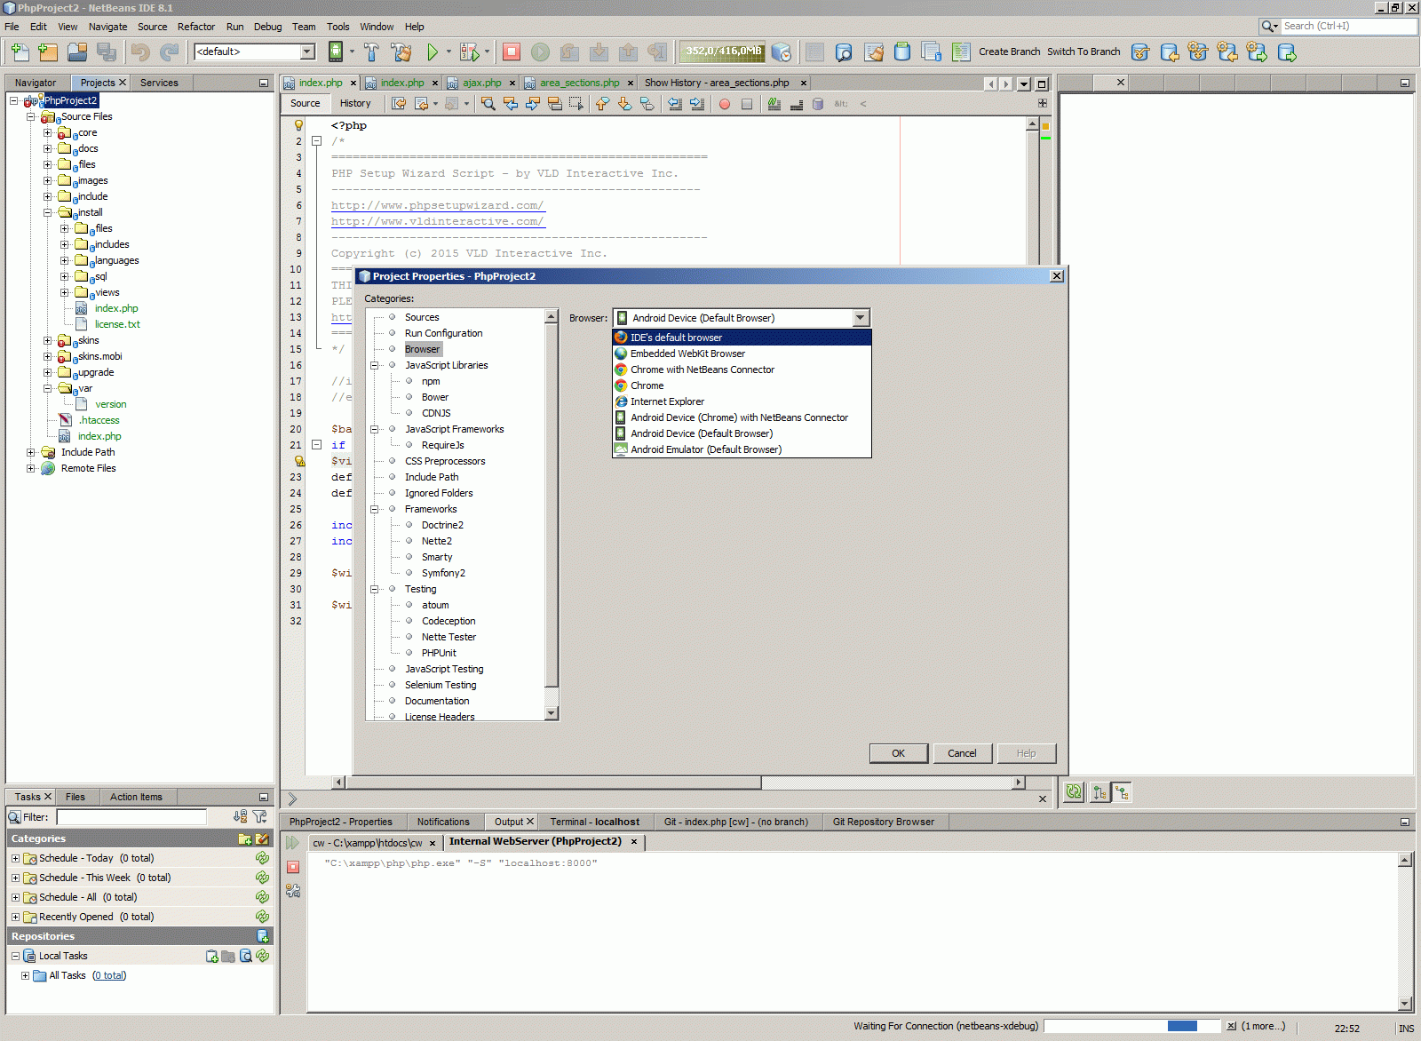Toggle the code fold marker on line 21
This screenshot has height=1041, width=1421.
pyautogui.click(x=316, y=445)
